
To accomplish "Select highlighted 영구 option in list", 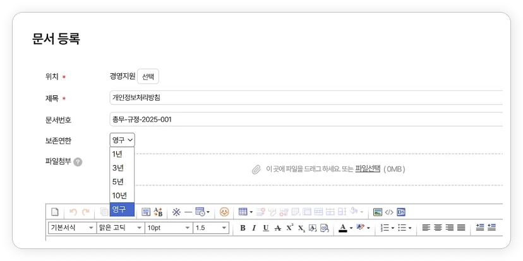I will coord(122,209).
